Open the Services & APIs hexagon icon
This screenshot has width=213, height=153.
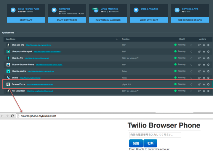[x=177, y=10]
